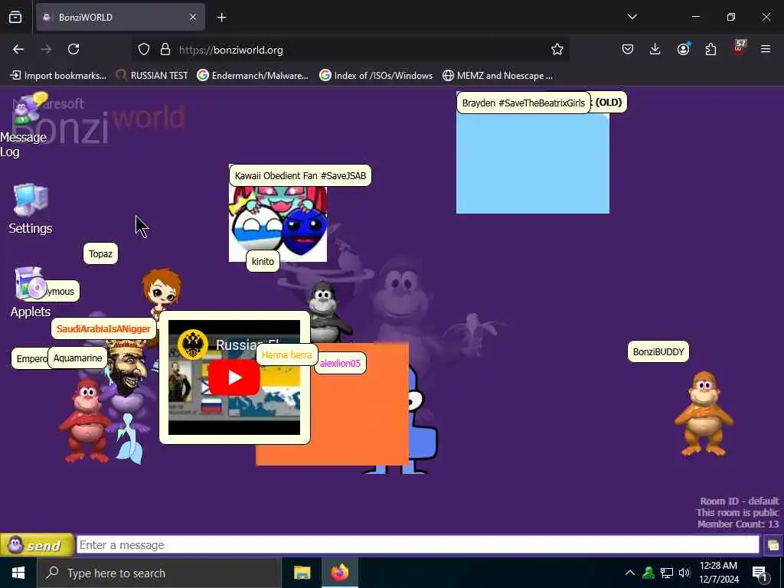Click the kinito name tag
Image resolution: width=784 pixels, height=588 pixels.
(x=263, y=262)
